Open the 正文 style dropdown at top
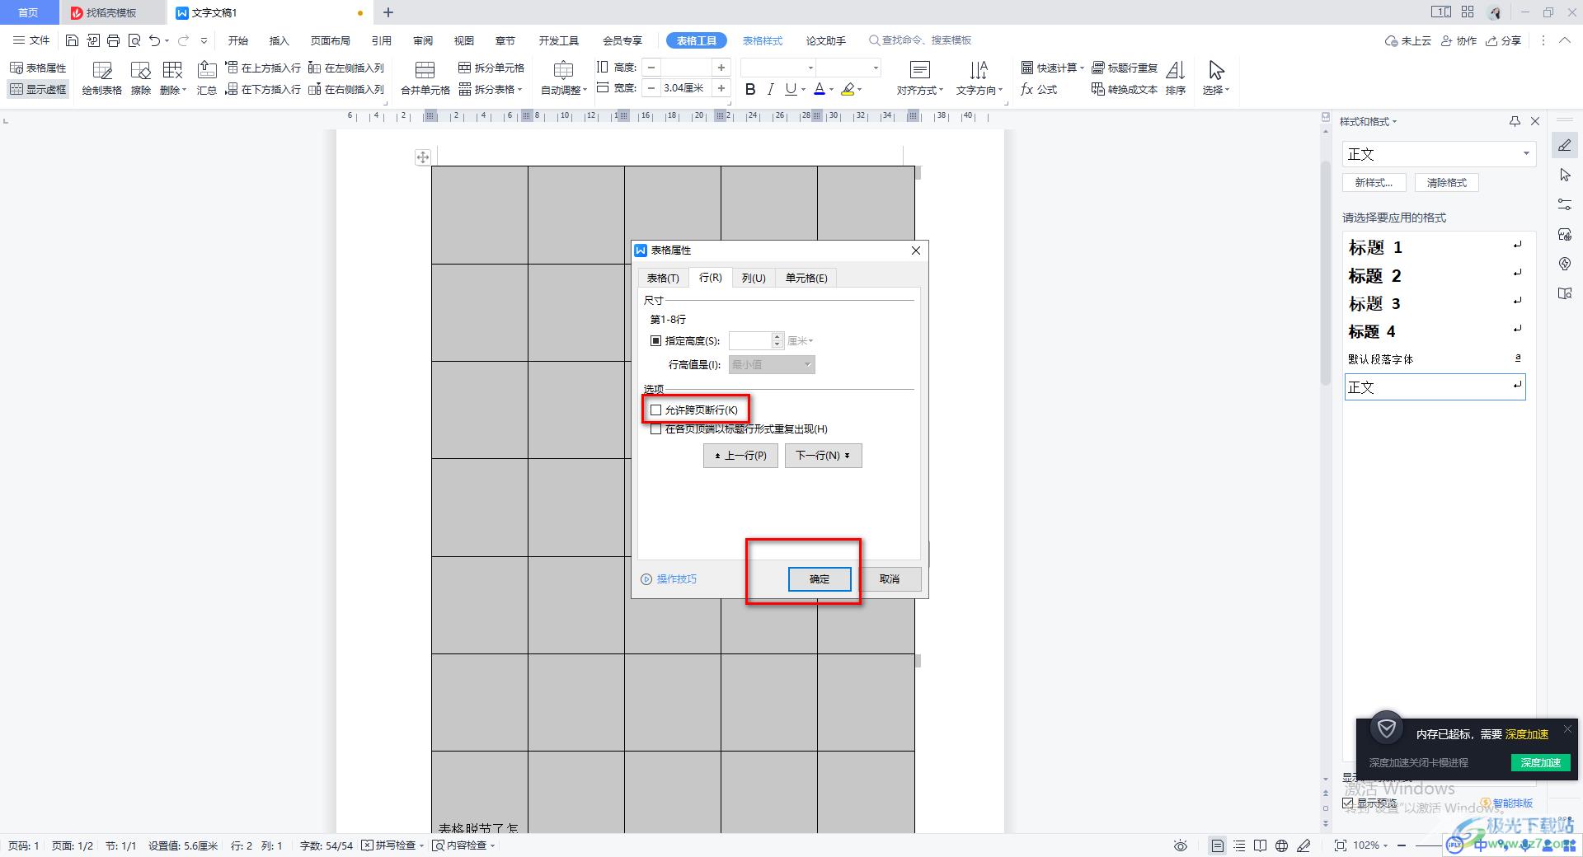1583x857 pixels. (1526, 154)
